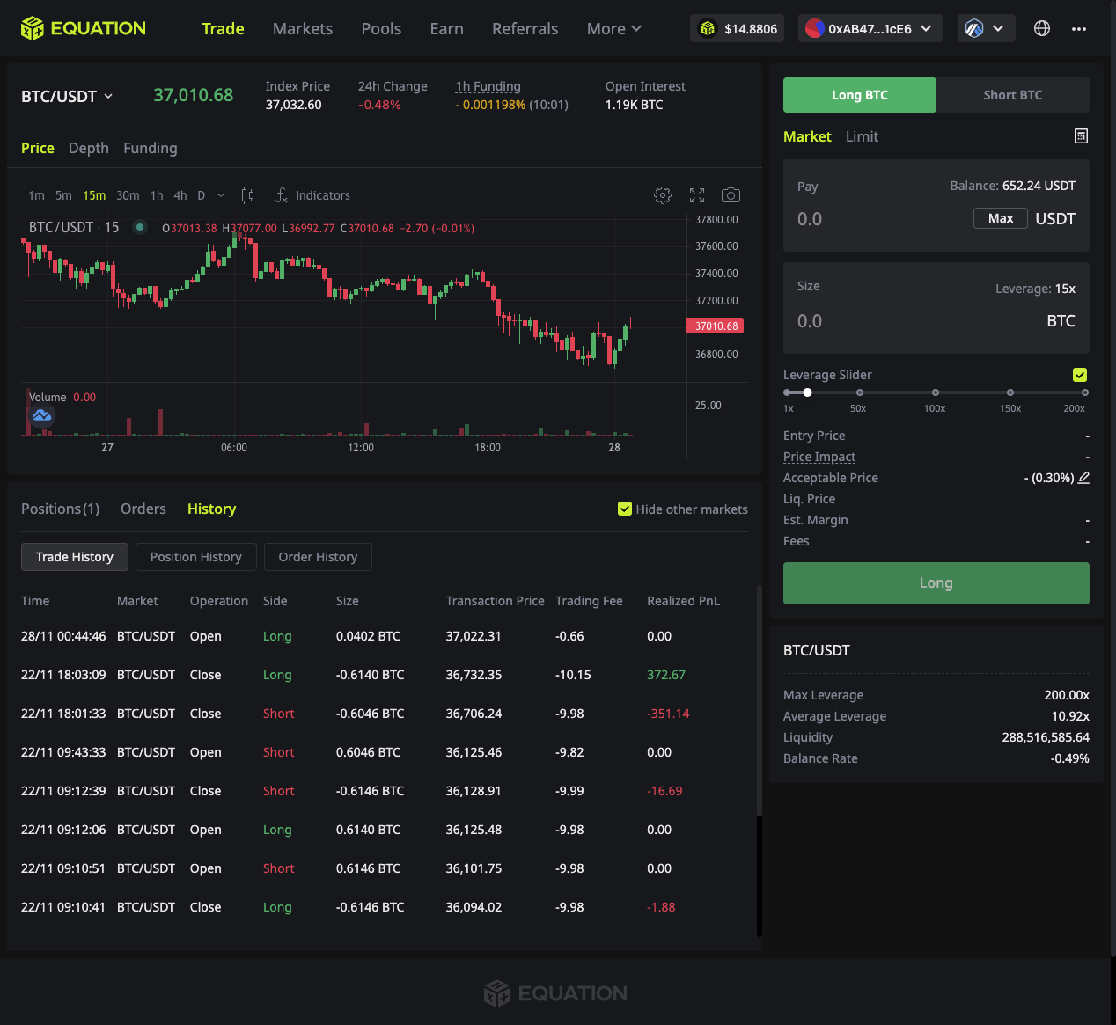This screenshot has width=1116, height=1025.
Task: Set chart timeframe to 30m
Action: point(128,195)
